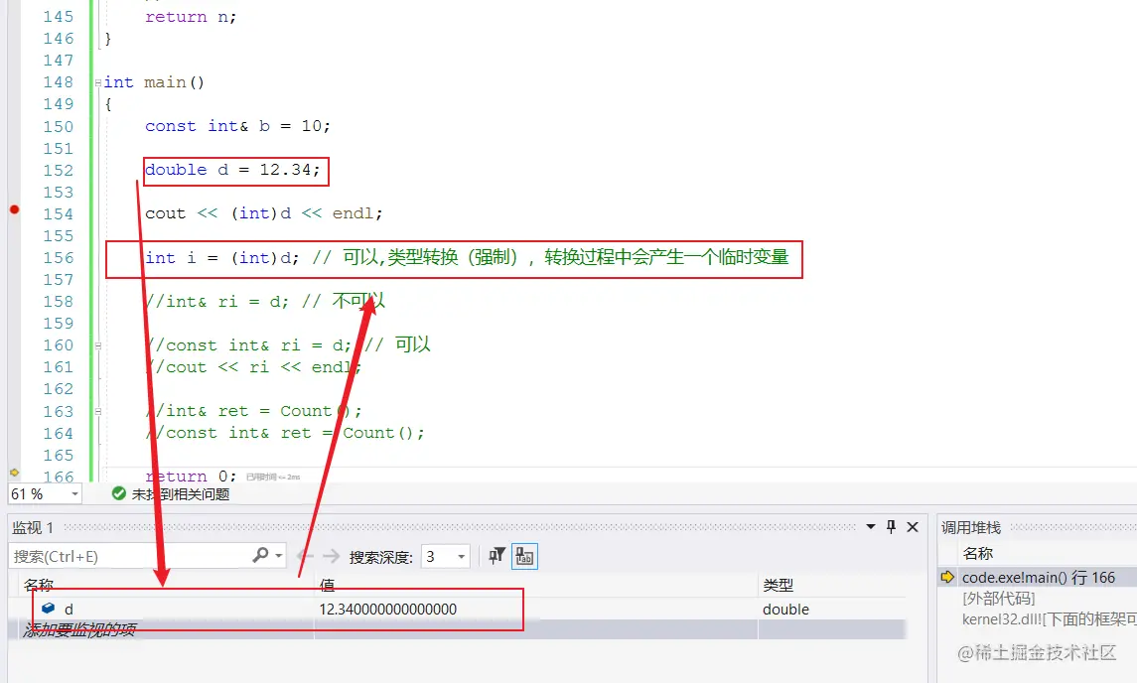Screen dimensions: 1137x683
Task: Click the yellow arrow icon on the code.exe!main() call stack frame
Action: [x=947, y=577]
